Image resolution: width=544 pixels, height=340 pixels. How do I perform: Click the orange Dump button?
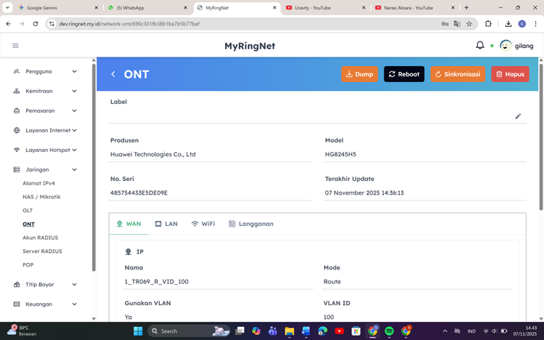(360, 74)
